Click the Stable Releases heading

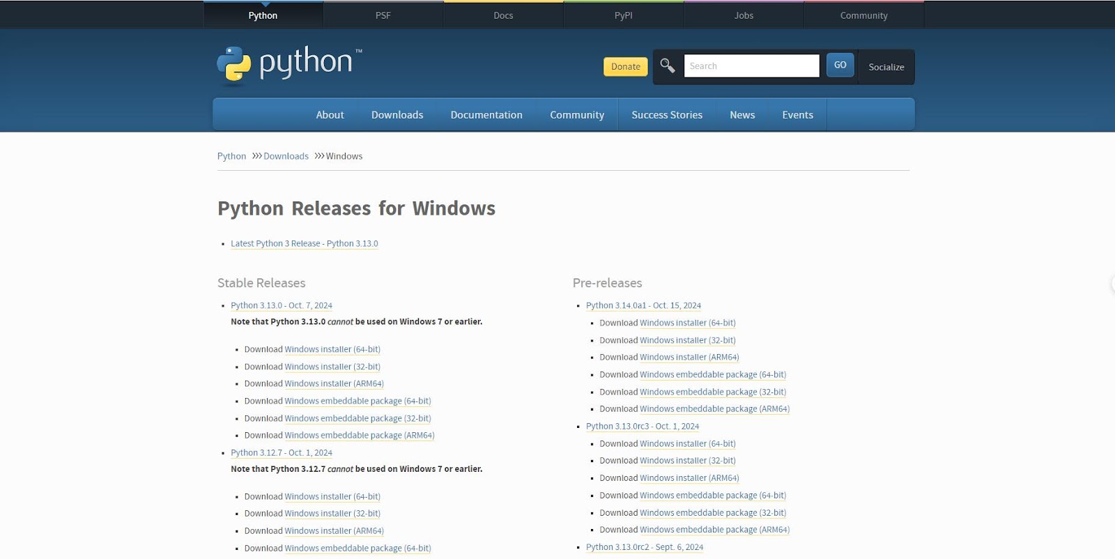pyautogui.click(x=261, y=283)
